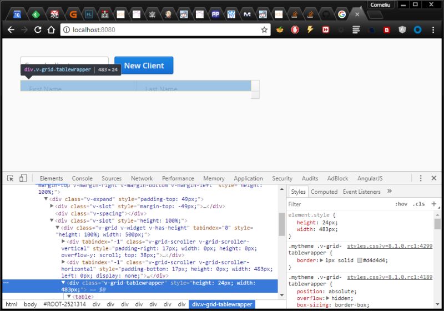The image size is (444, 311).
Task: Switch to the green Feedly tab
Action: click(36, 14)
